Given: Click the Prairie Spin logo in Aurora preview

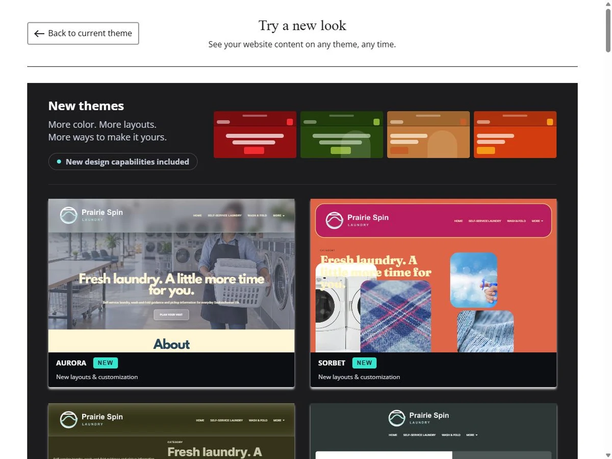Looking at the screenshot, I should pyautogui.click(x=91, y=215).
